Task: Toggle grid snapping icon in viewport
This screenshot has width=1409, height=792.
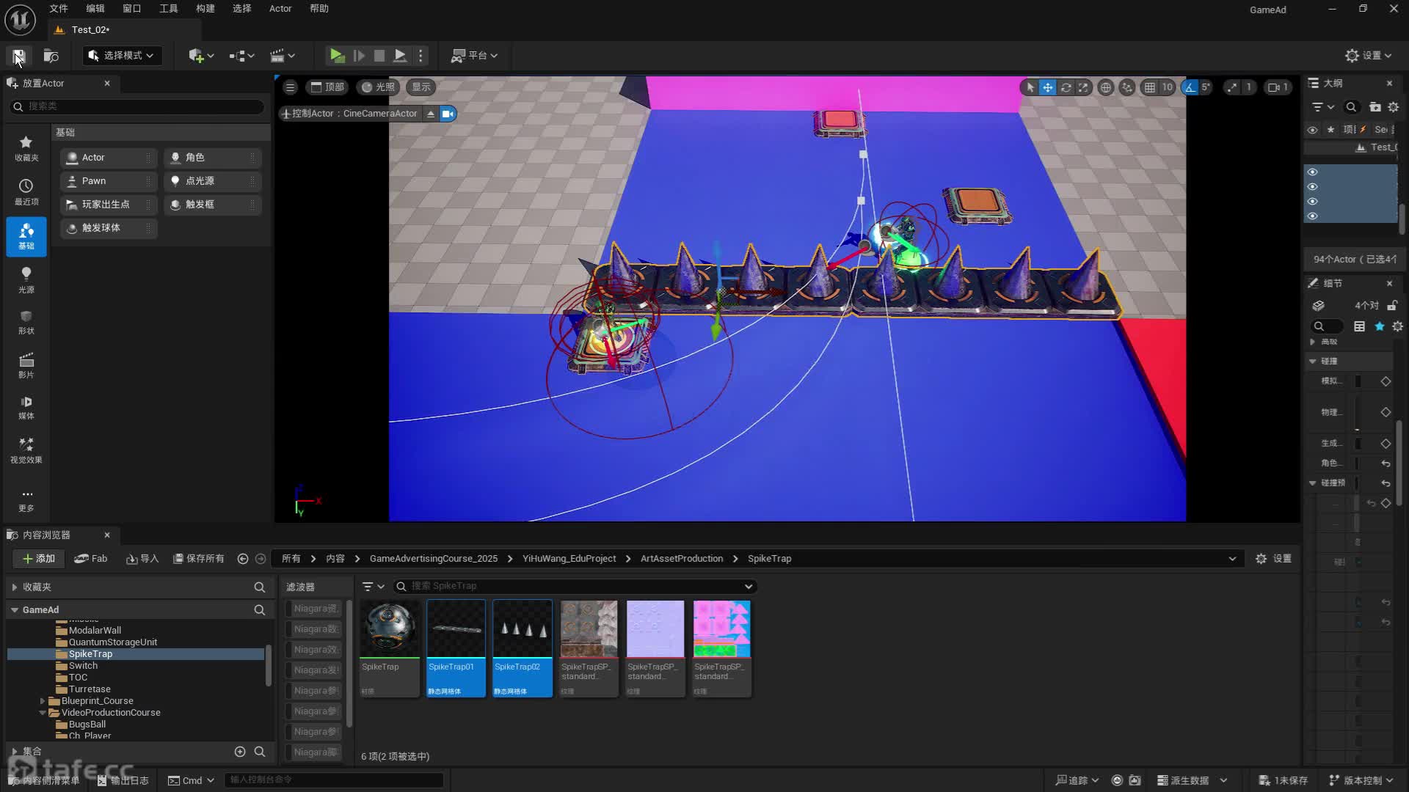Action: (x=1150, y=87)
